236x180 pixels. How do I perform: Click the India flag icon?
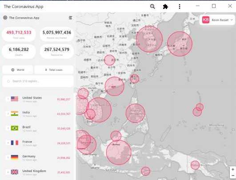[x=15, y=113]
